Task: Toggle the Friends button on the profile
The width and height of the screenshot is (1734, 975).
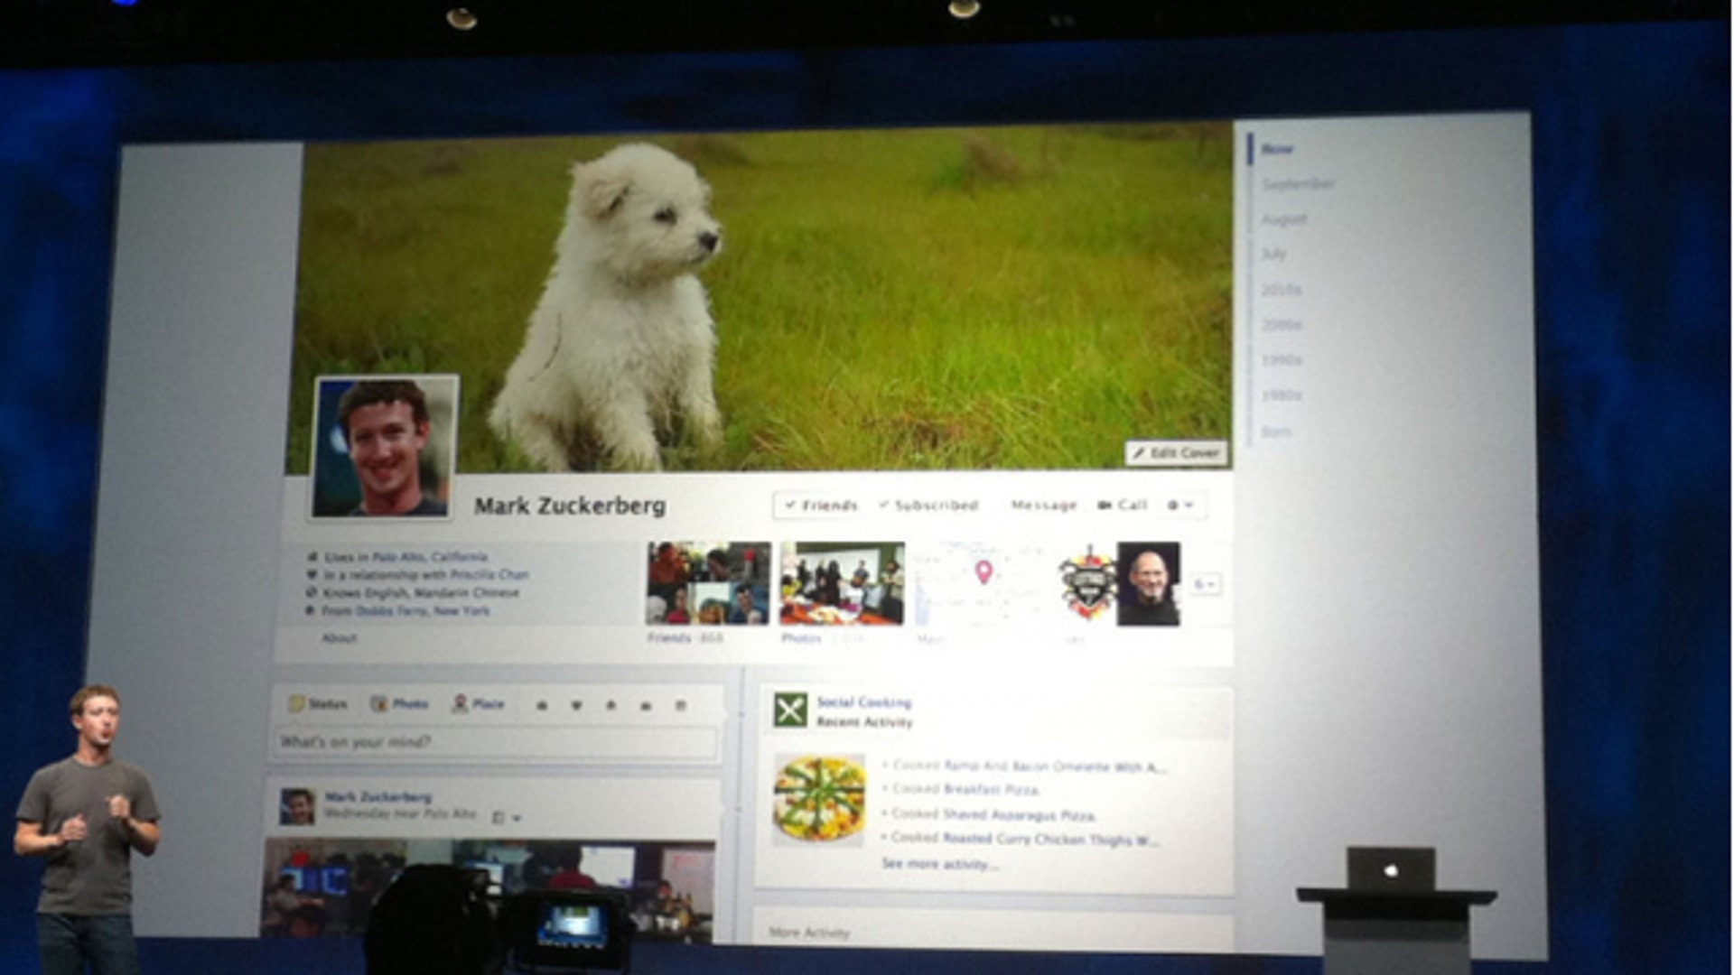Action: [x=820, y=506]
